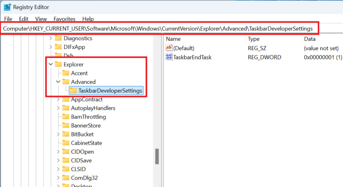This screenshot has width=343, height=187.
Task: Expand the Diagnostics key
Action: (x=51, y=38)
